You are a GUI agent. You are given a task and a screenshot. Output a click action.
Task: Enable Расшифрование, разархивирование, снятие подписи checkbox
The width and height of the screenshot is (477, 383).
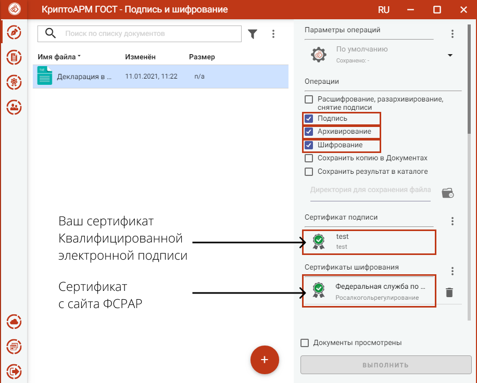309,99
